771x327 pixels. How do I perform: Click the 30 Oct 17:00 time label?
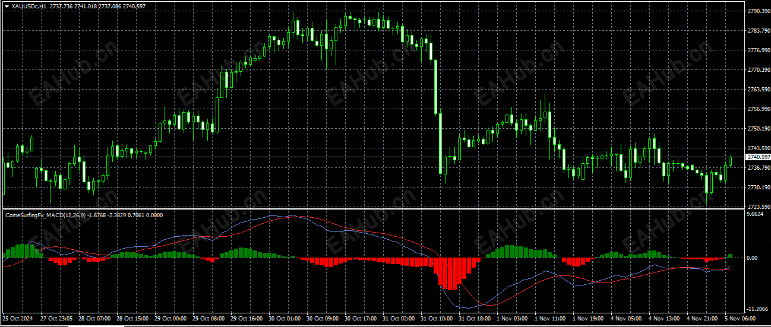click(x=361, y=319)
